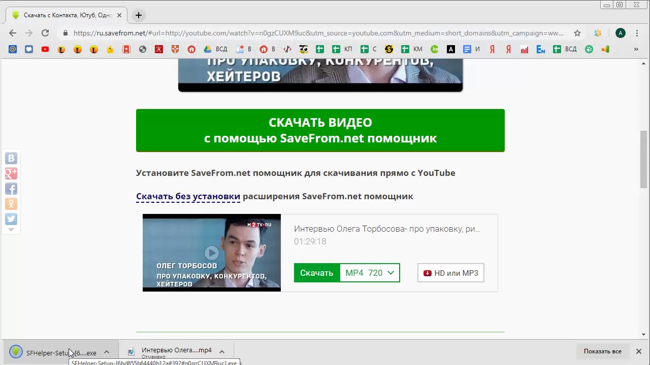Open the code brackets bookmark icon
Screen dimensions: 650x365
287,49
